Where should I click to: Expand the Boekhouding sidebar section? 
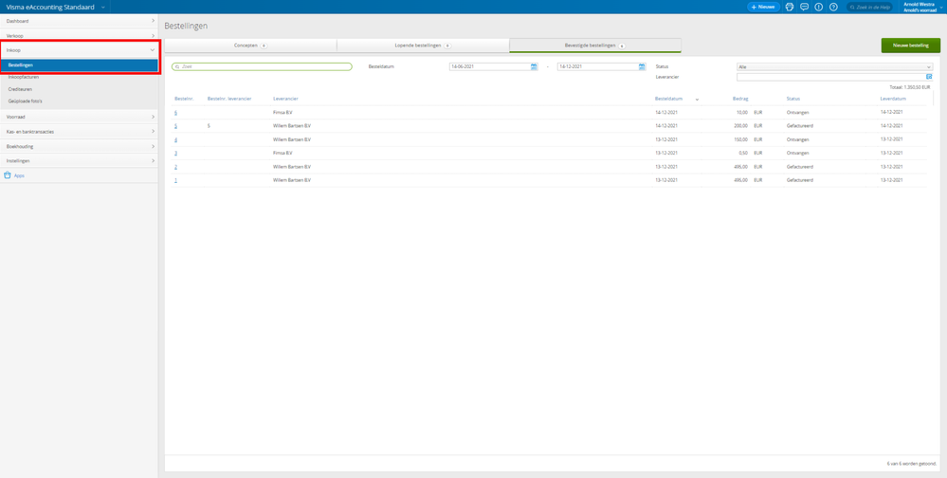click(79, 146)
